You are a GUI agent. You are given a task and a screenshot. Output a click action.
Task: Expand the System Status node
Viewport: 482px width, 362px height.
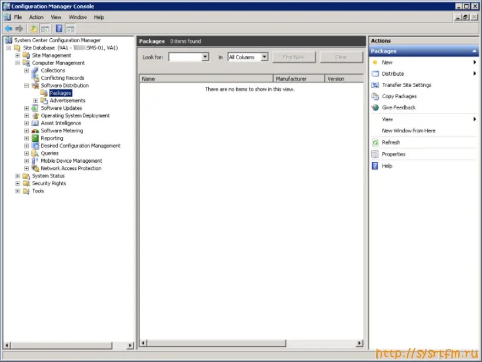click(18, 176)
